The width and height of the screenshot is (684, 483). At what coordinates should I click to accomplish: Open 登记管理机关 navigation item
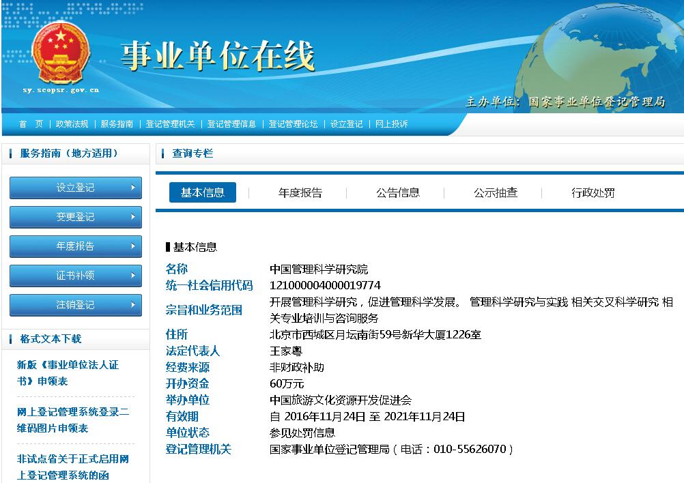pos(170,123)
